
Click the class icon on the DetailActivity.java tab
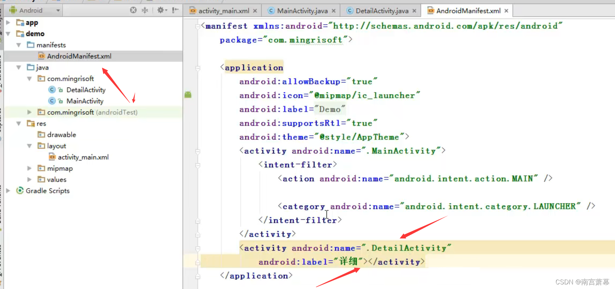(x=350, y=11)
